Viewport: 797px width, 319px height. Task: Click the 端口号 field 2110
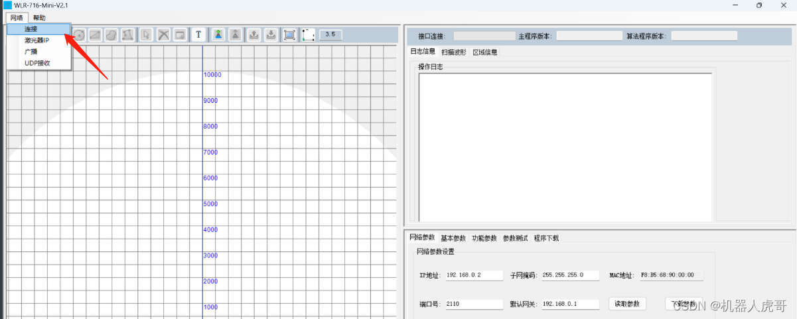tap(474, 304)
